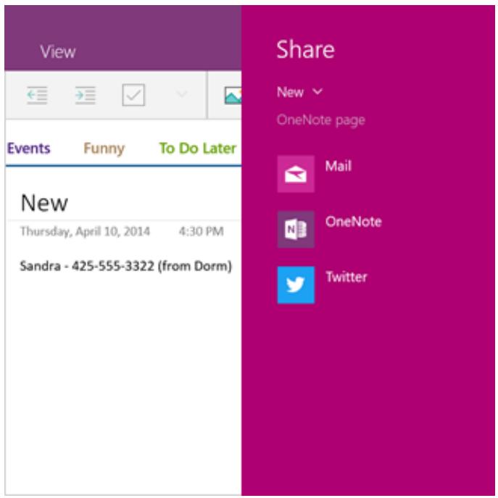Click the 4:30 PM timestamp
The image size is (498, 498).
[x=201, y=231]
